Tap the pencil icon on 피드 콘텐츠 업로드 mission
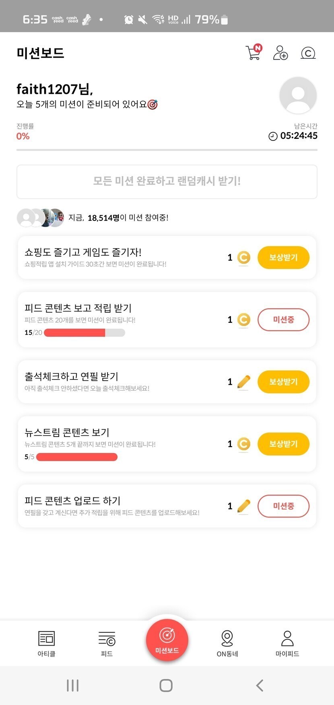Image resolution: width=334 pixels, height=705 pixels. pos(243,506)
